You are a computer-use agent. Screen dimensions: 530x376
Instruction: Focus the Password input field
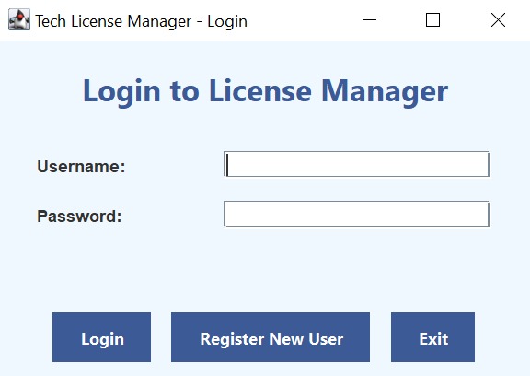[x=356, y=214]
